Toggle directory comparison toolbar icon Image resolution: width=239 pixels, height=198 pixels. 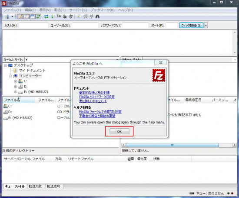(85, 16)
